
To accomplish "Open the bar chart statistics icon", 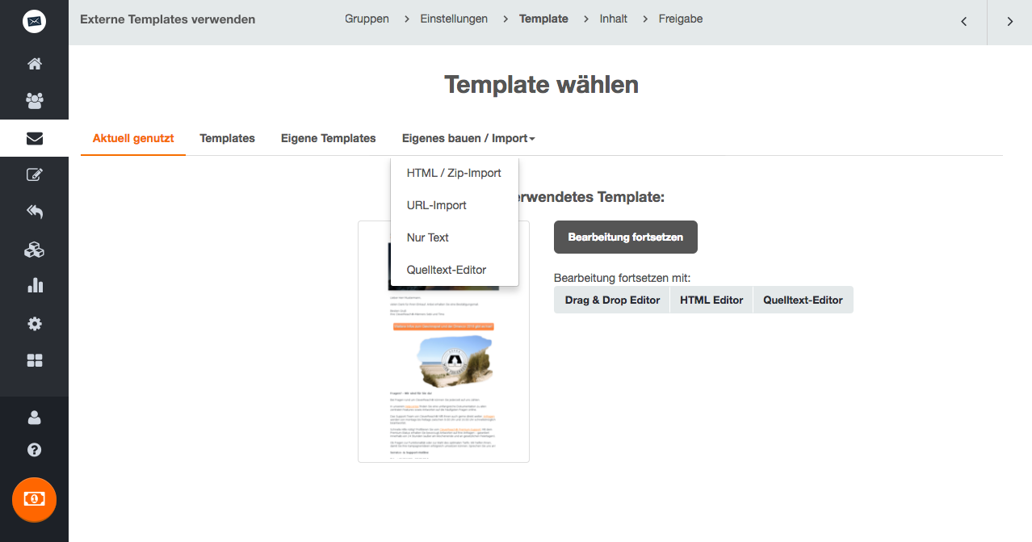I will point(34,286).
